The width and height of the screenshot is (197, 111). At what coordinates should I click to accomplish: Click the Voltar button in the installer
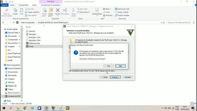[x=105, y=77]
